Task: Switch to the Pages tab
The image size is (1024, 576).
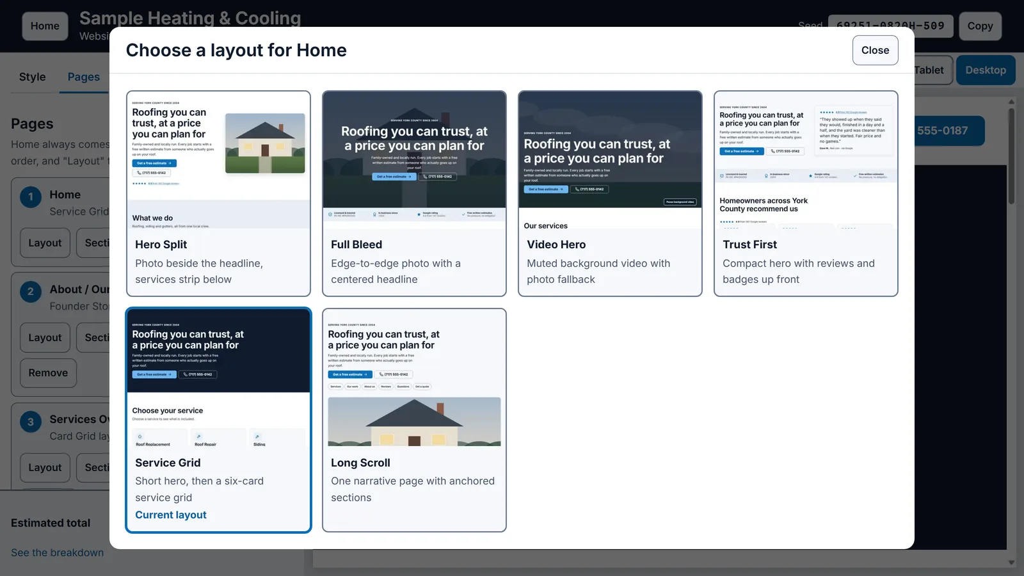Action: [x=84, y=77]
